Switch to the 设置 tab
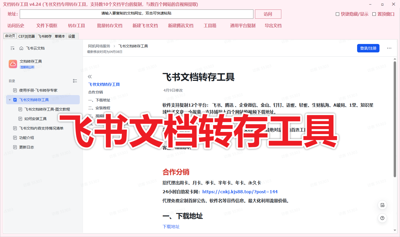The height and width of the screenshot is (237, 400). (72, 36)
